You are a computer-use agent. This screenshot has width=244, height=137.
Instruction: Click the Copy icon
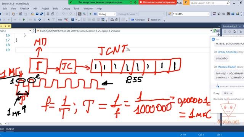point(53,14)
